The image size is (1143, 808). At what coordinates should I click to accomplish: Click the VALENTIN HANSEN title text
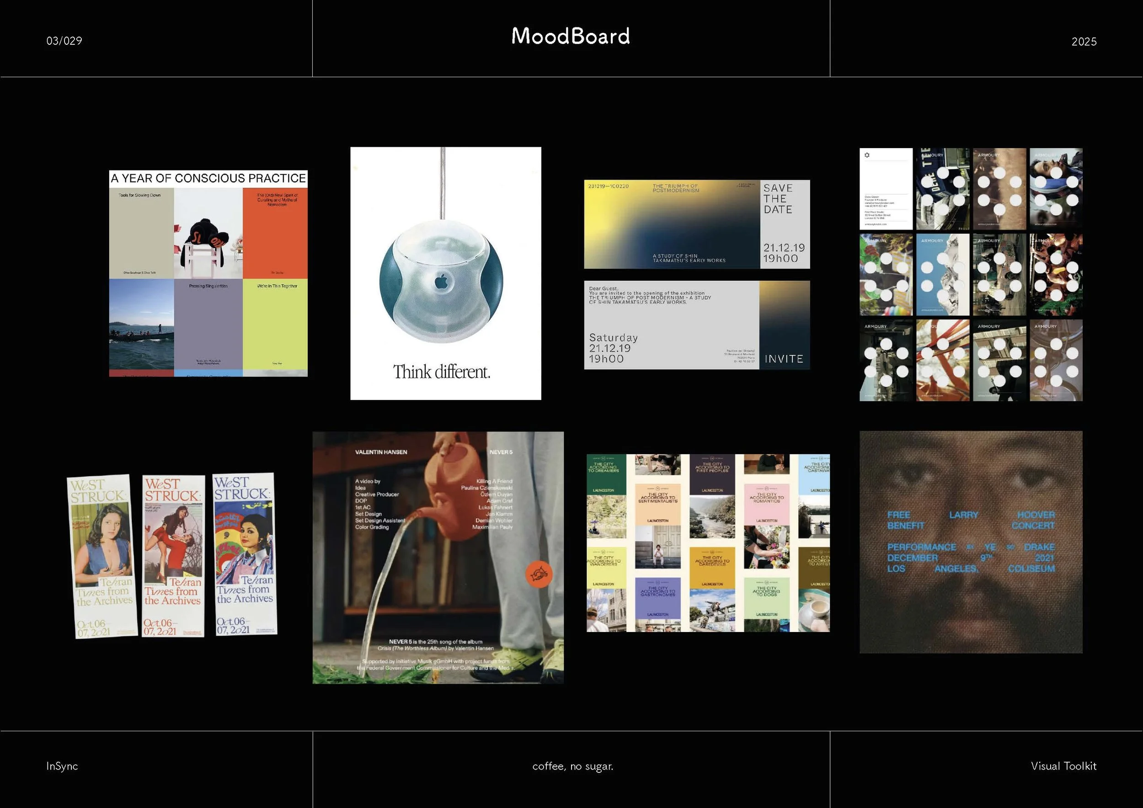[381, 452]
